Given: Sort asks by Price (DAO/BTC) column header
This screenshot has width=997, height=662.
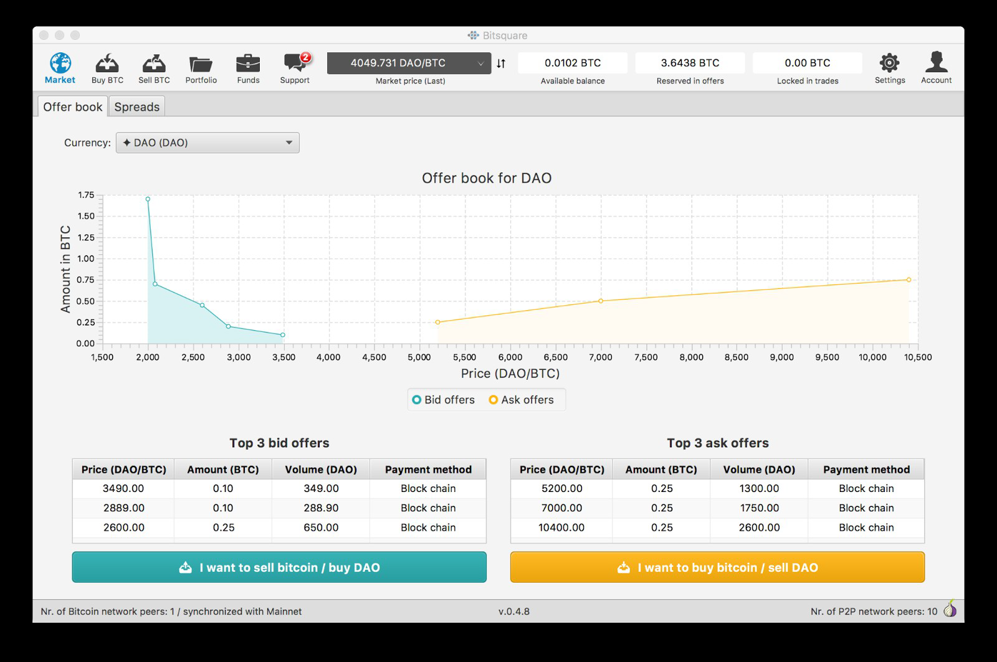Looking at the screenshot, I should pos(561,470).
